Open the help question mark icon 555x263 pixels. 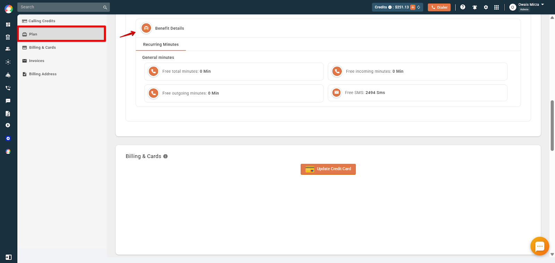tap(463, 7)
